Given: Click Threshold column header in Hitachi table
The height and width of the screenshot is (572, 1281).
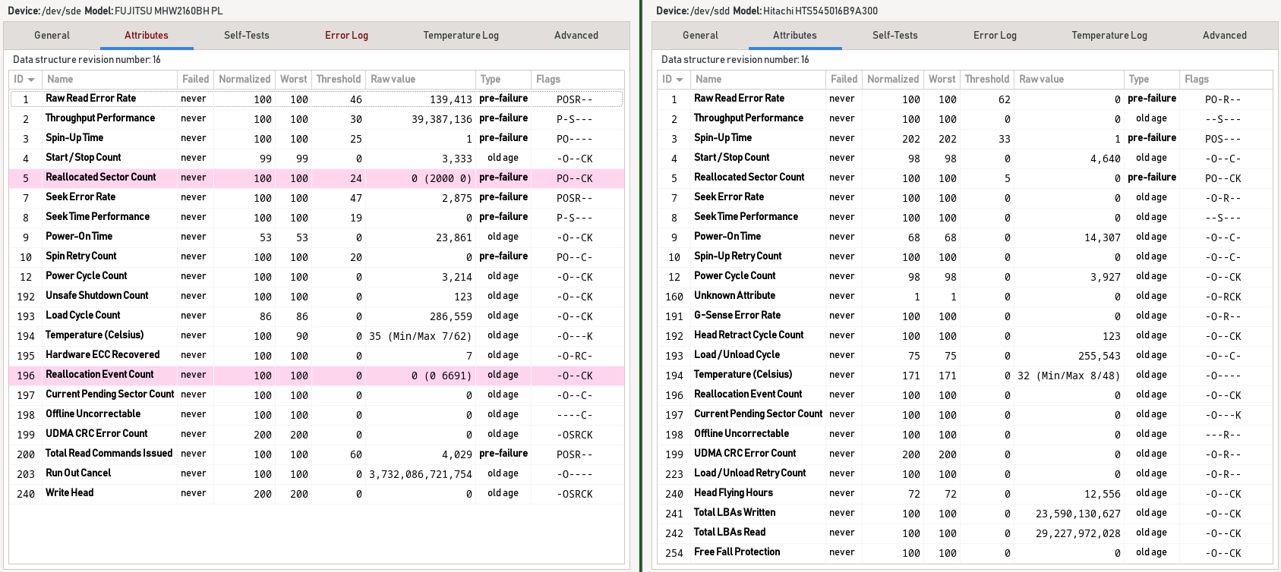Looking at the screenshot, I should click(x=986, y=79).
